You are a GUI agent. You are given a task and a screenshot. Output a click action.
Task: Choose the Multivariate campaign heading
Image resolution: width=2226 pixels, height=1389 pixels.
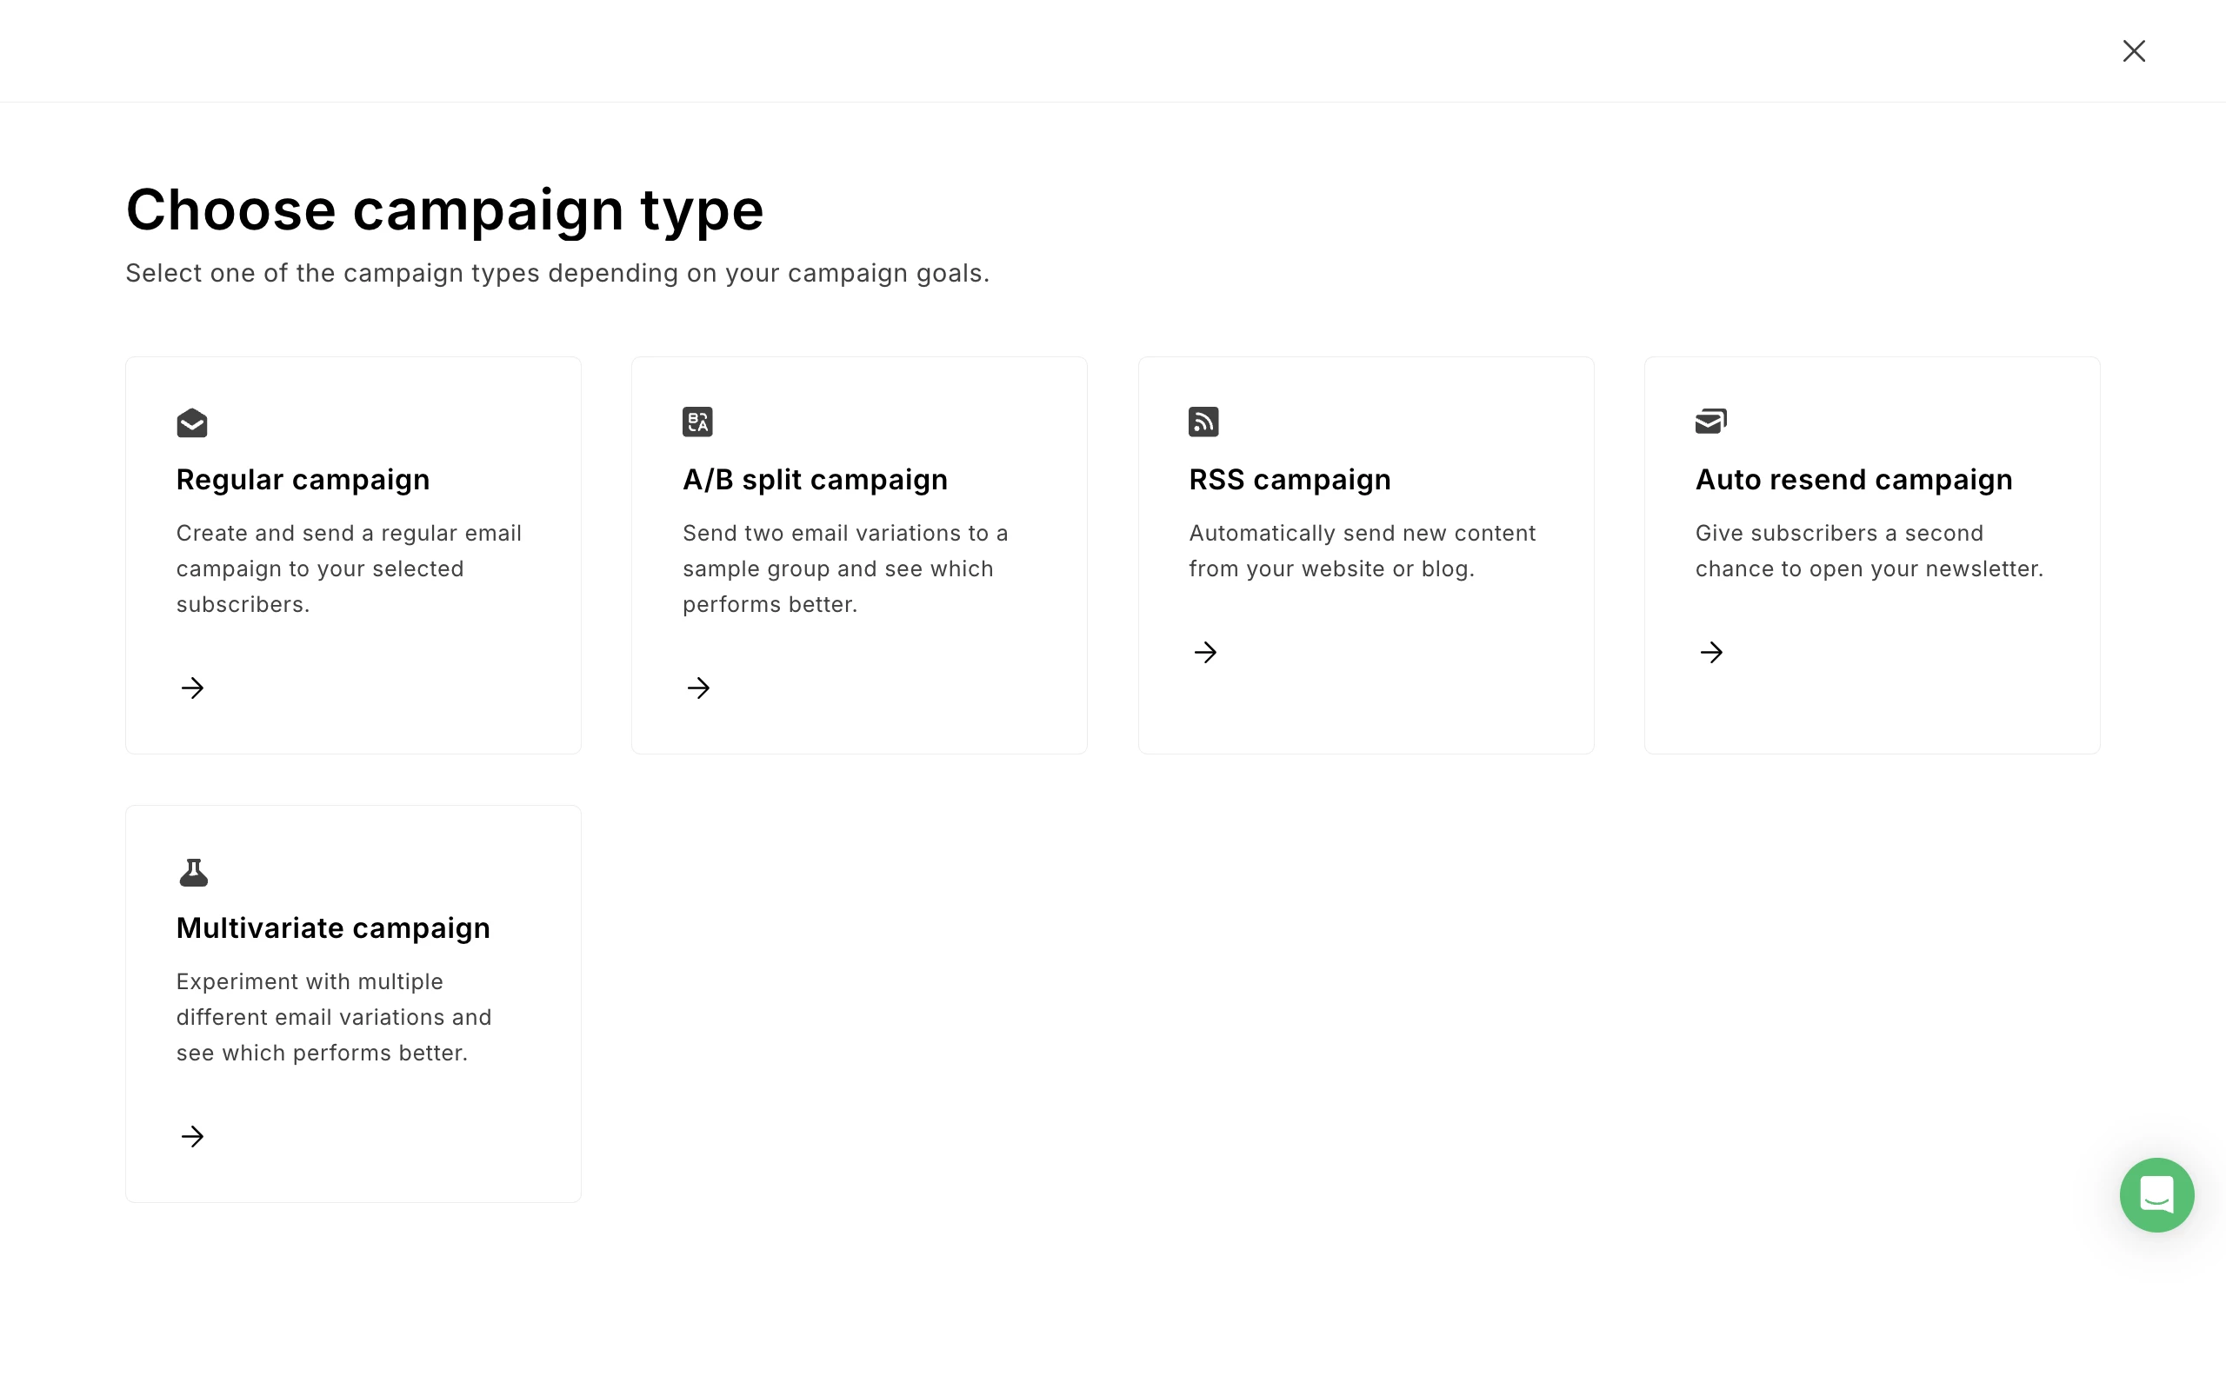click(332, 927)
